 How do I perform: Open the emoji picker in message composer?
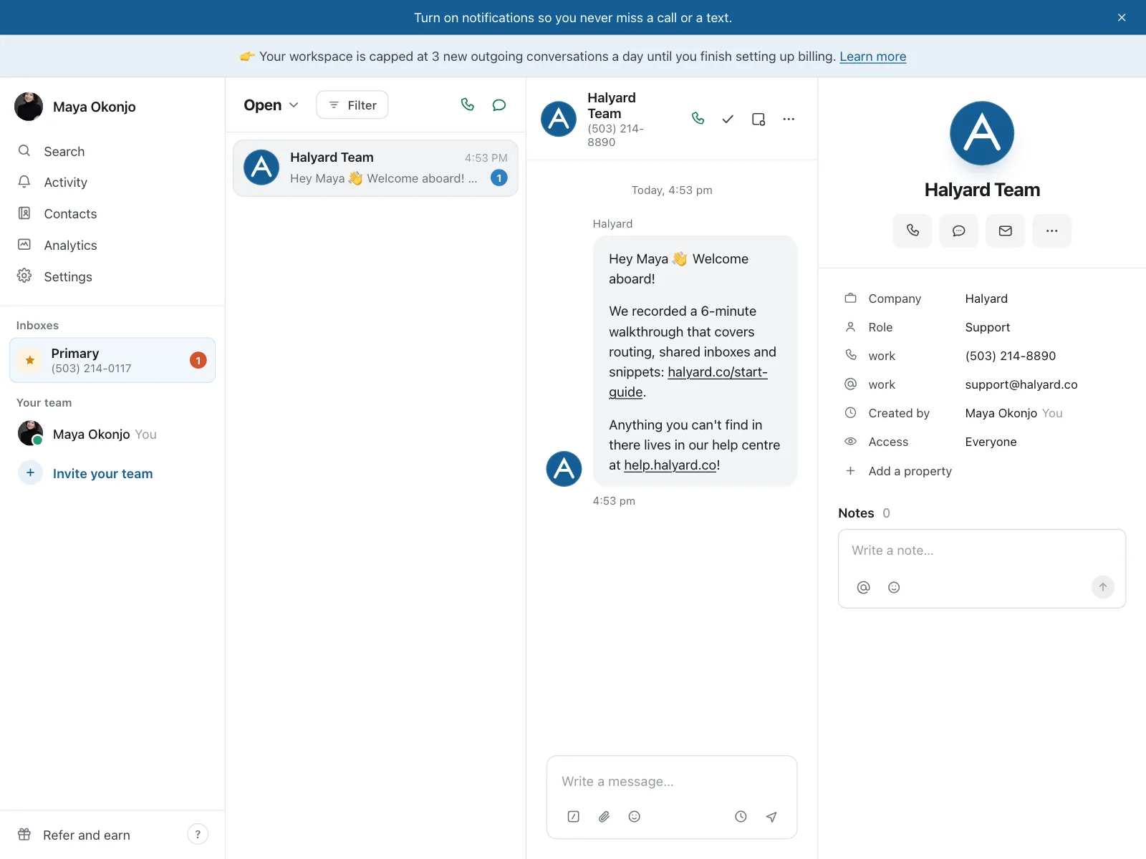coord(635,817)
